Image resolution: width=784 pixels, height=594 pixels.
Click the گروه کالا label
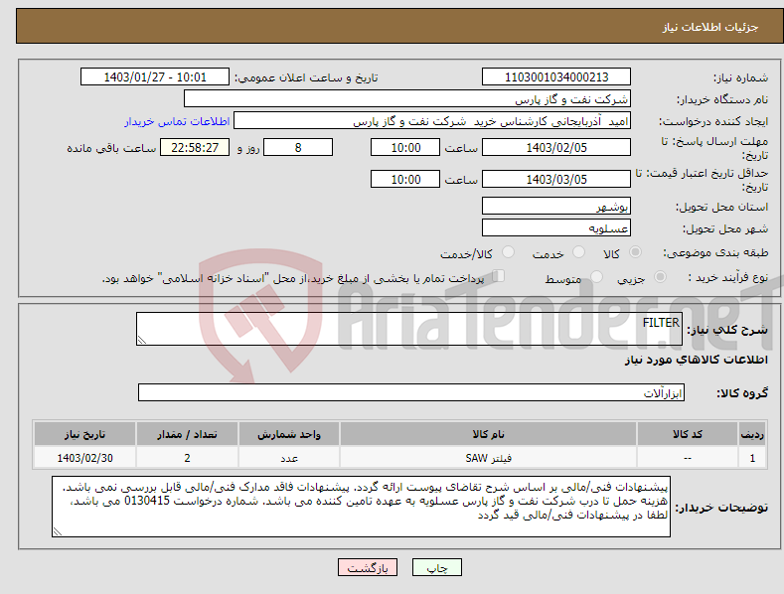point(742,393)
